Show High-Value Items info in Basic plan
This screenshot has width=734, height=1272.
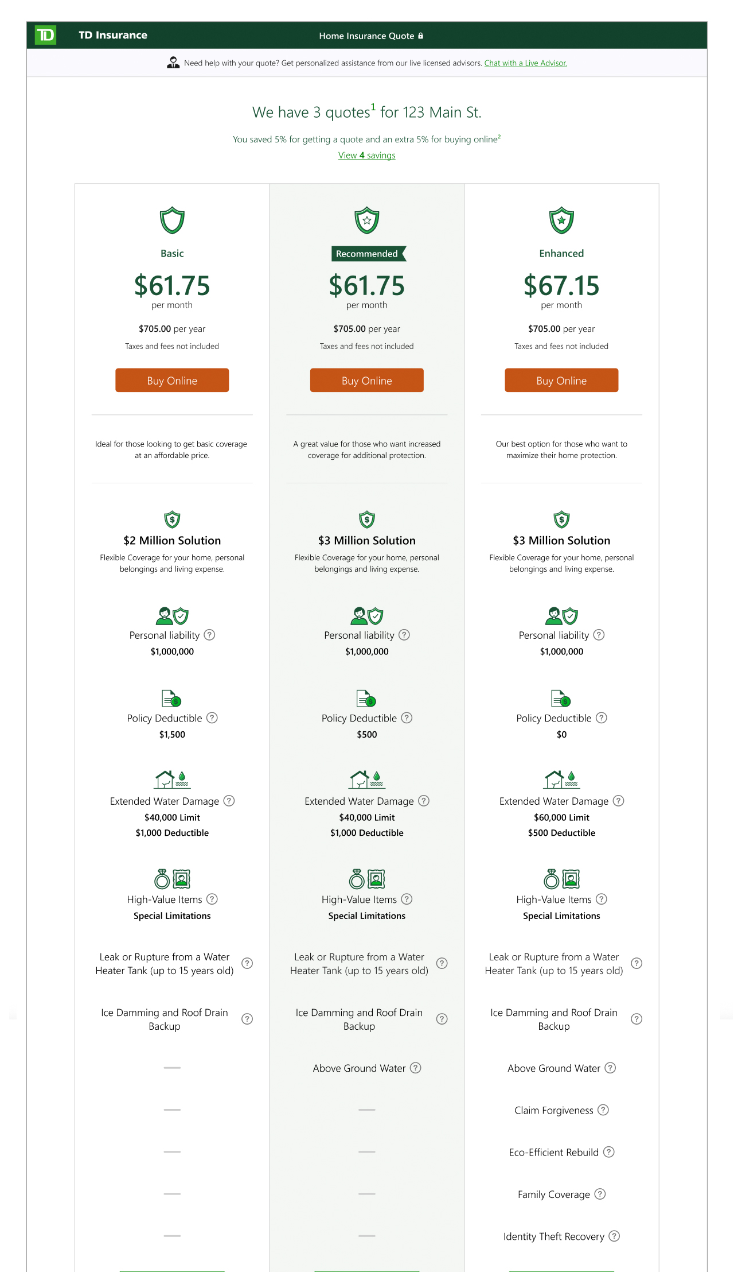212,899
